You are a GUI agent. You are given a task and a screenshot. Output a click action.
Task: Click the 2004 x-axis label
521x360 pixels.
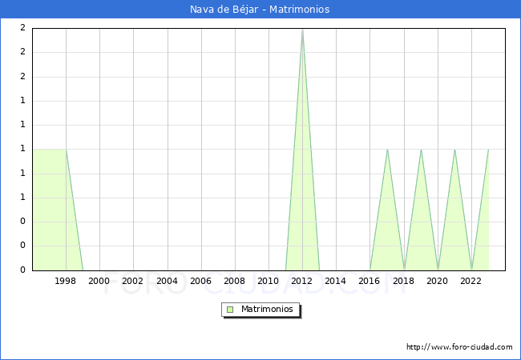point(168,281)
